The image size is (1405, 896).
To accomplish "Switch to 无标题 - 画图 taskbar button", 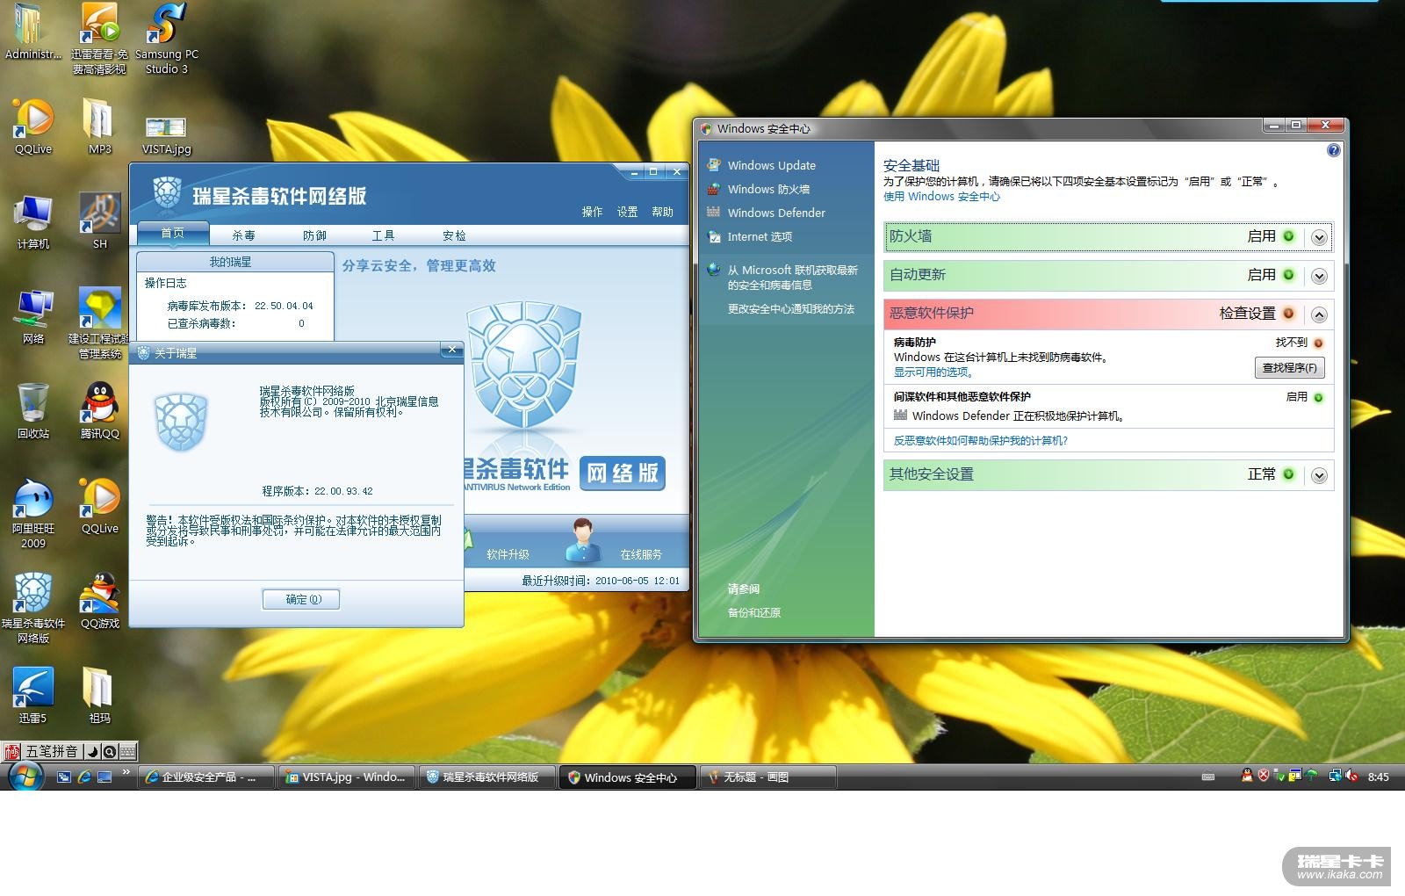I will [x=767, y=777].
